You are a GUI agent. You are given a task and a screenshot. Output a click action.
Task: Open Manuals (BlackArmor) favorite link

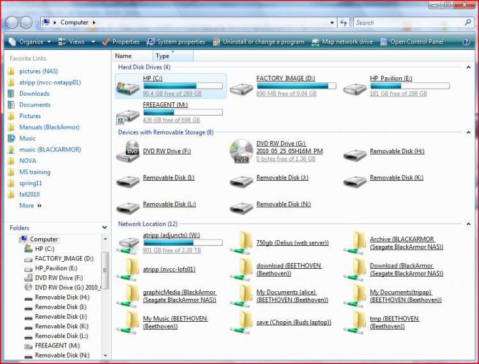(49, 127)
